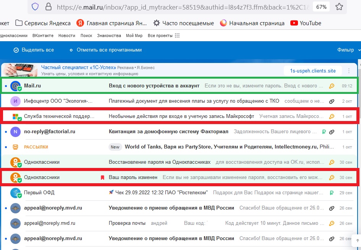Click the Ваш пароль изменен subject text
Screen dimensions: 361x250
point(133,177)
